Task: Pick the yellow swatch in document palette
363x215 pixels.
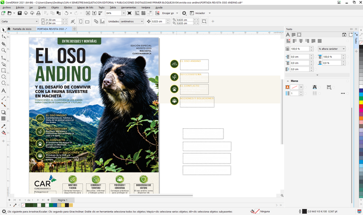Action: pos(63,205)
